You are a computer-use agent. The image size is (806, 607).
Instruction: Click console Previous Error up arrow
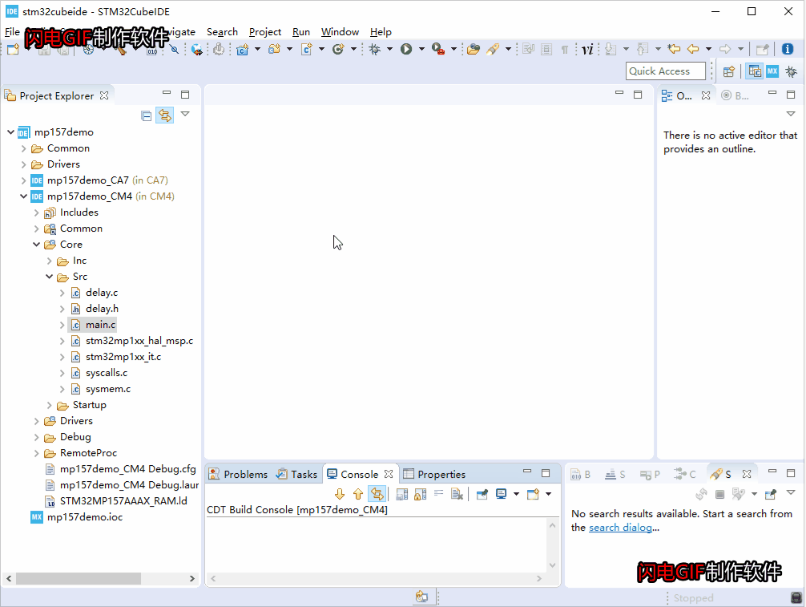(x=358, y=495)
